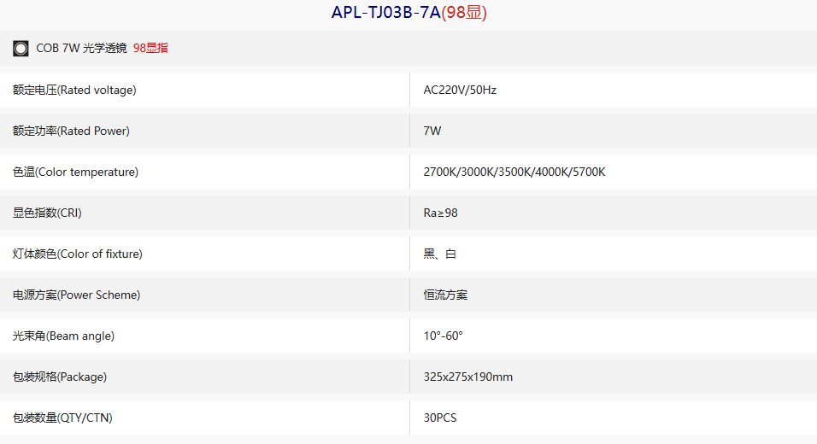Click the Ra≥98 value
Screen dimensions: 817x444
point(440,213)
